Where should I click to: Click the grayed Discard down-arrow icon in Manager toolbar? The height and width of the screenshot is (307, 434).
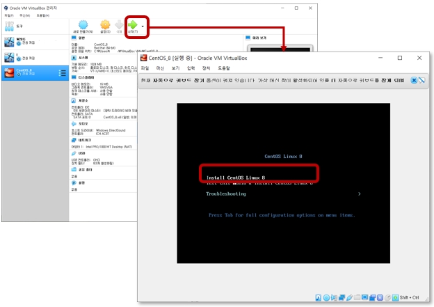point(119,24)
